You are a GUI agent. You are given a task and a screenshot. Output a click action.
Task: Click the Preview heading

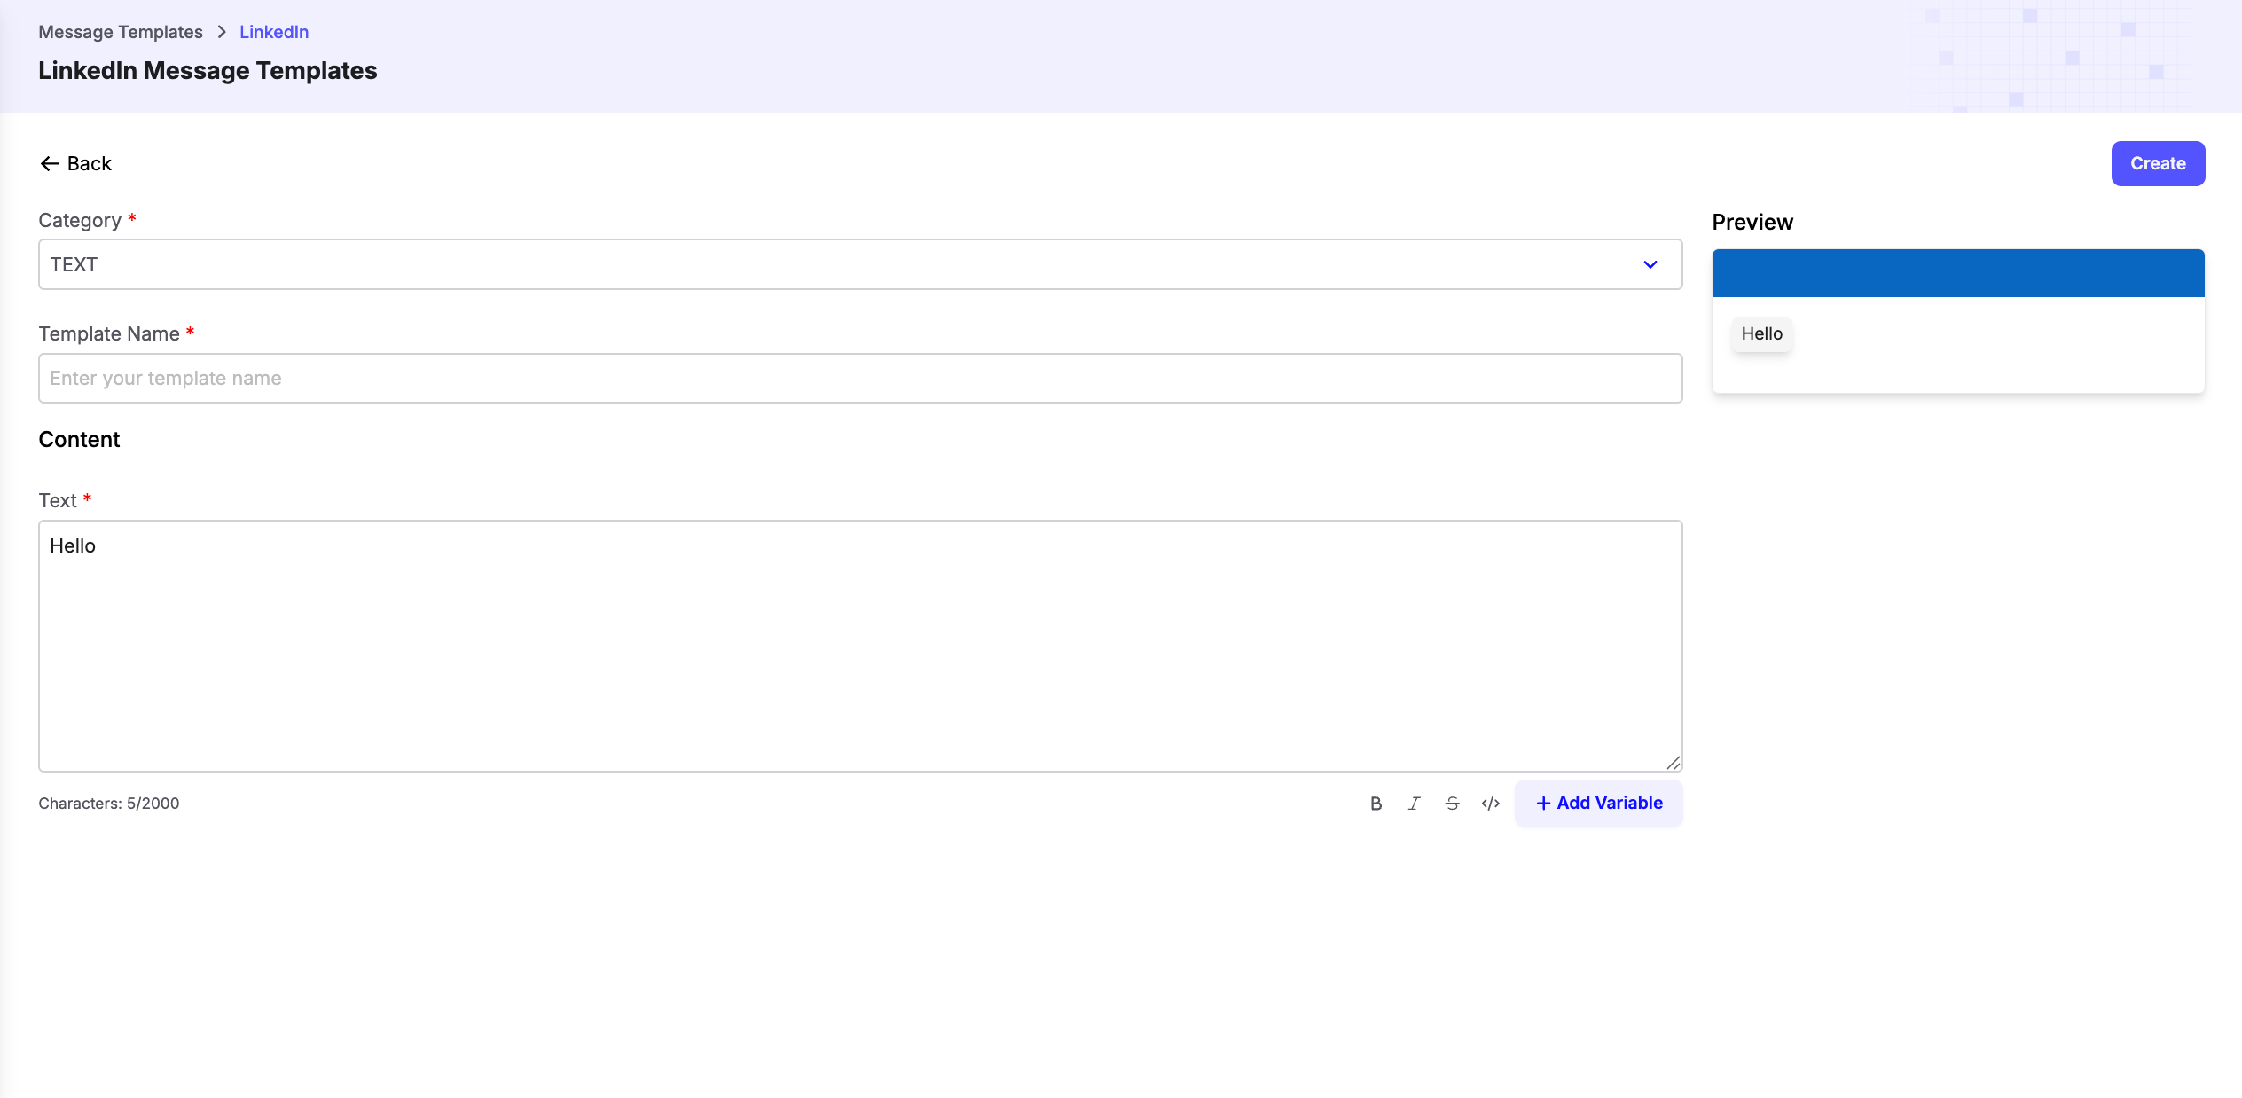tap(1752, 222)
